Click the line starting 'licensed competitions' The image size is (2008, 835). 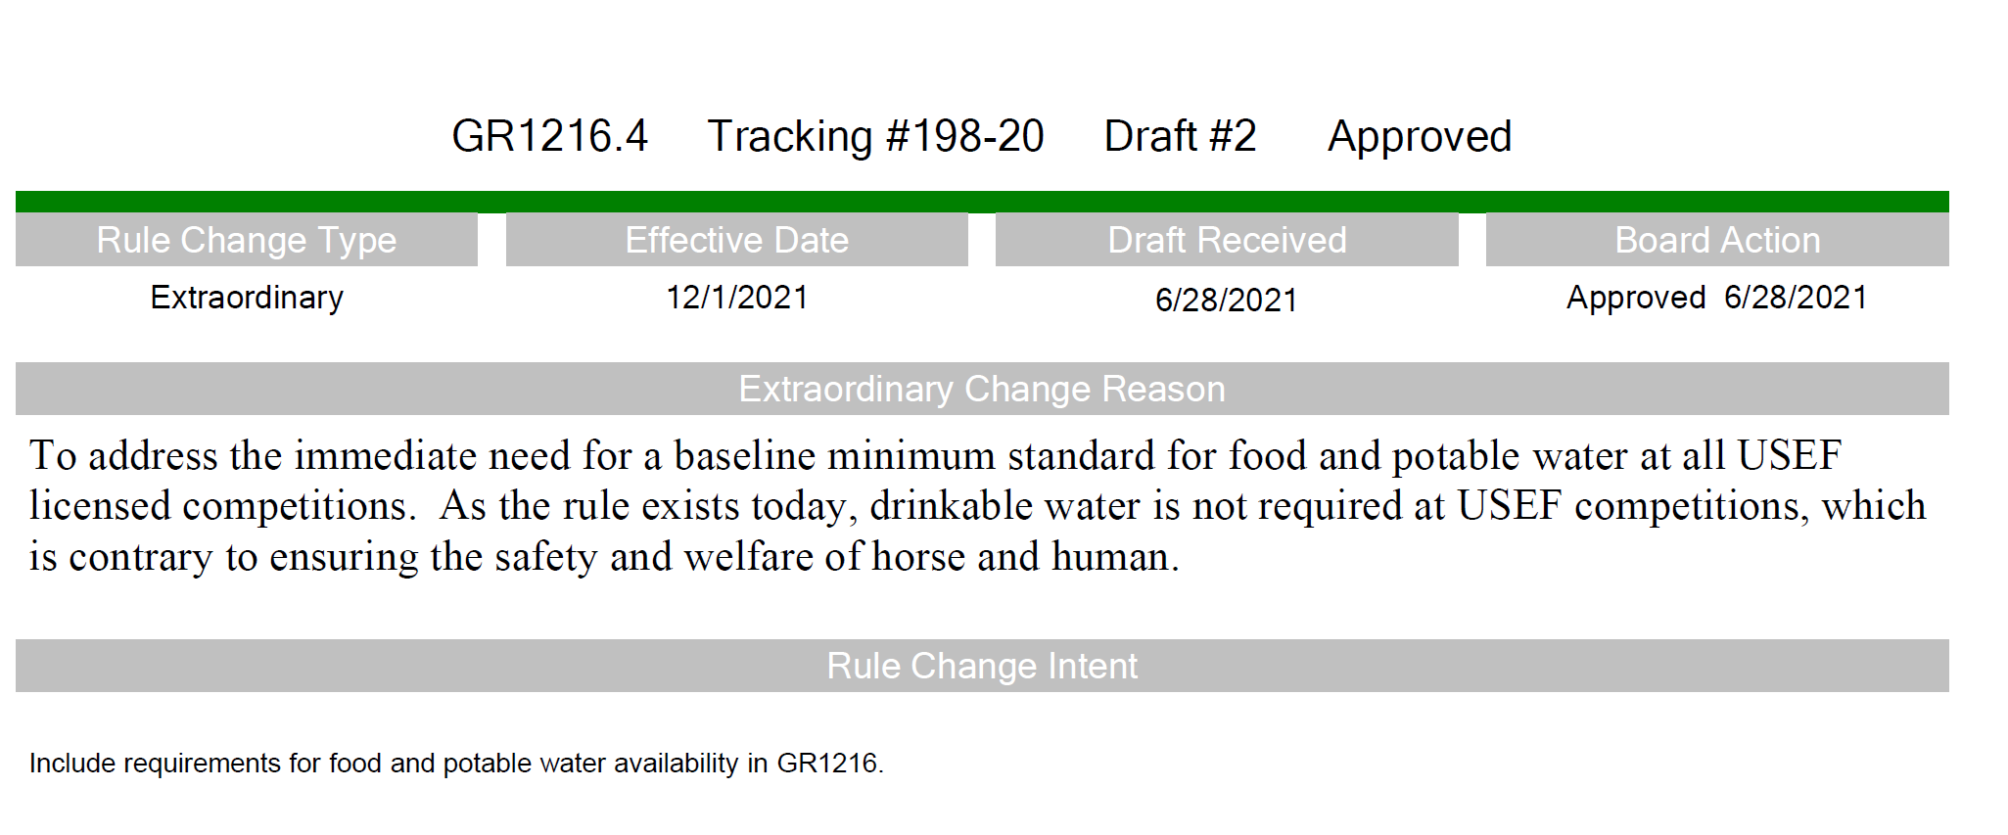click(x=977, y=506)
